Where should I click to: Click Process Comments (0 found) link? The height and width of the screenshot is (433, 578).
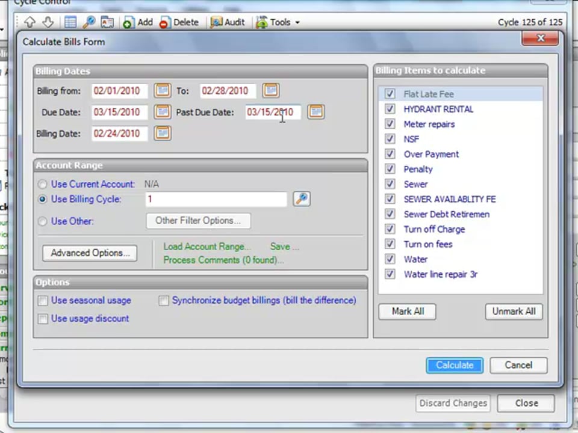(x=223, y=260)
